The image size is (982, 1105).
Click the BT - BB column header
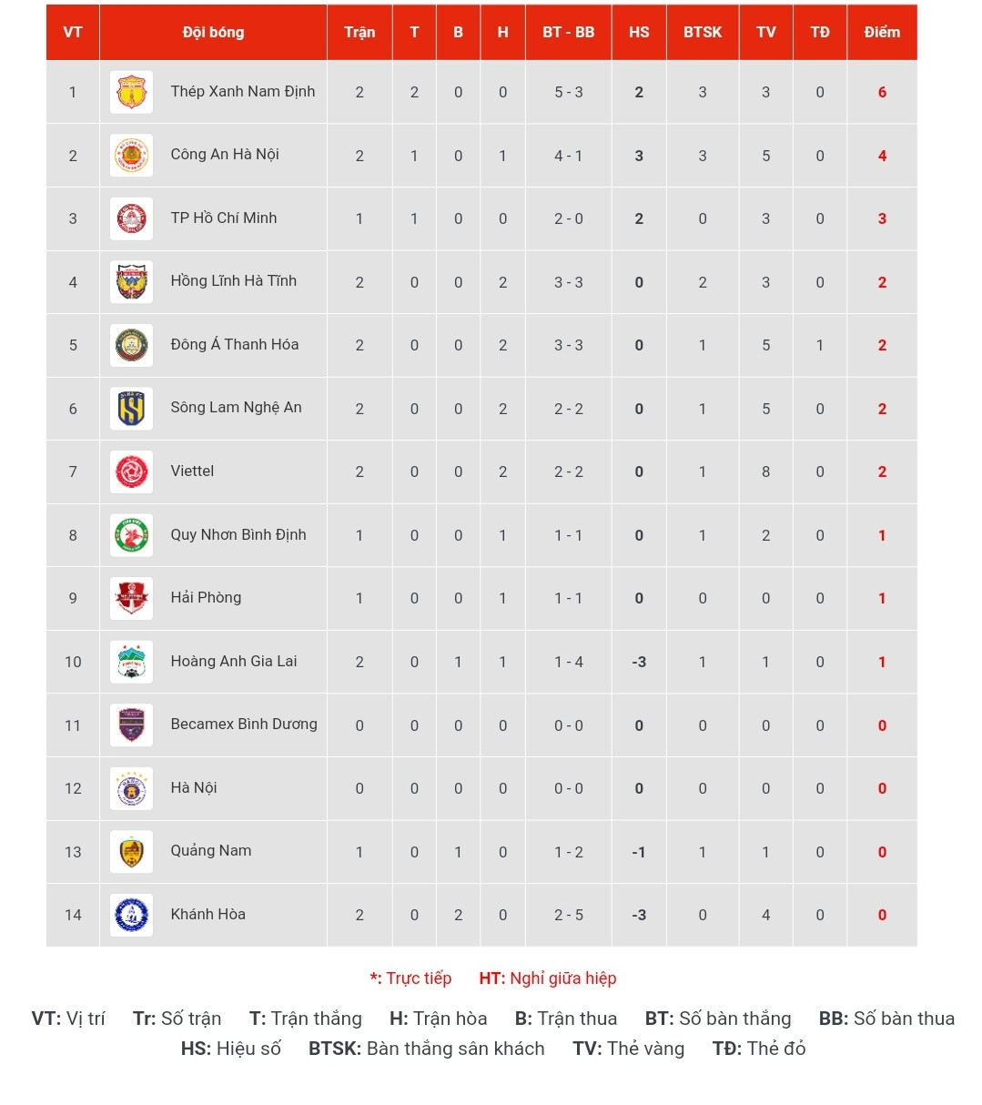569,32
